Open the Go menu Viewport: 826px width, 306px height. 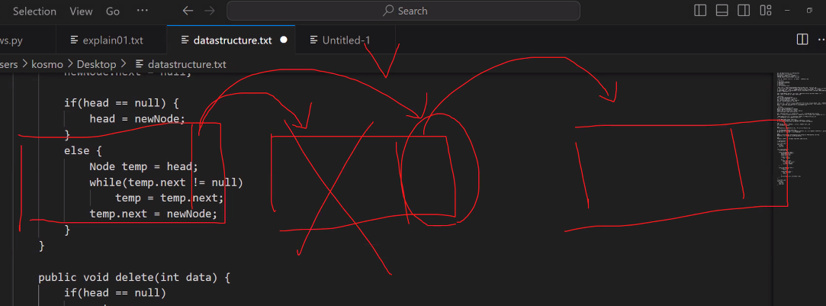click(113, 11)
